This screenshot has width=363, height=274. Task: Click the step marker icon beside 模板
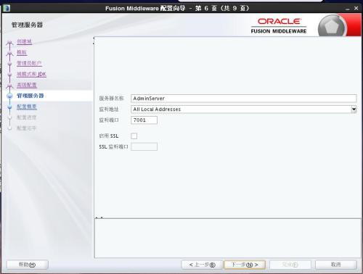click(9, 53)
